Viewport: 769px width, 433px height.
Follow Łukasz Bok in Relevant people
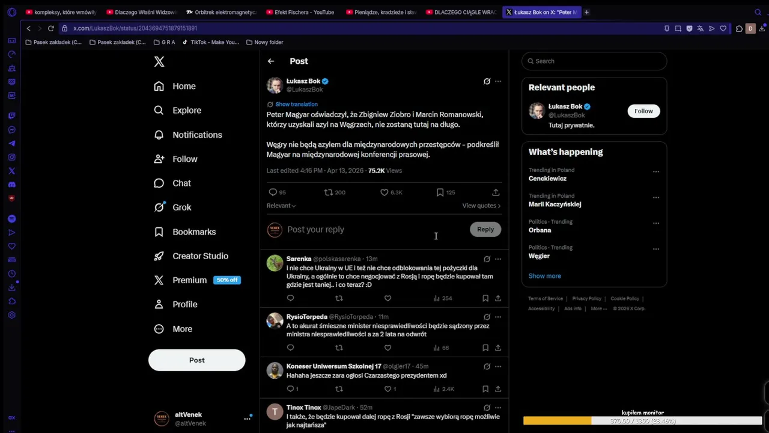[643, 111]
